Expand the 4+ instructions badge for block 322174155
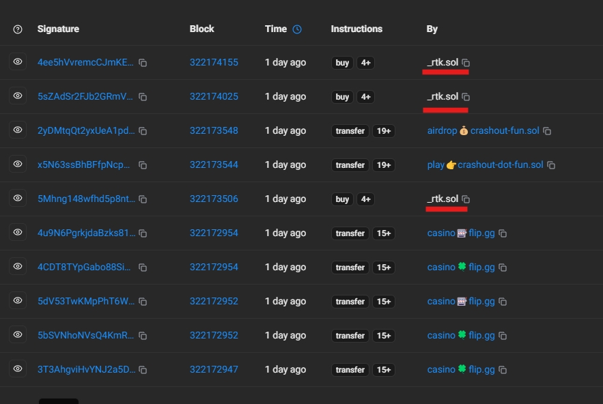Viewport: 603px width, 404px height. pos(365,63)
